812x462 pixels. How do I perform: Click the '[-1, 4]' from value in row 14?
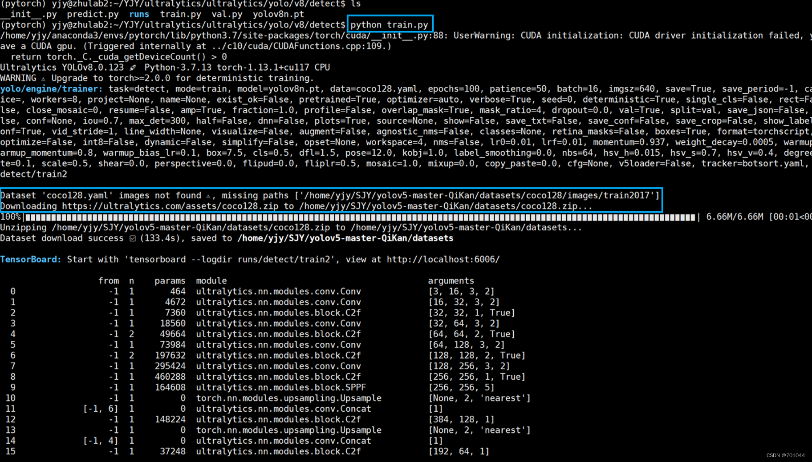(101, 441)
